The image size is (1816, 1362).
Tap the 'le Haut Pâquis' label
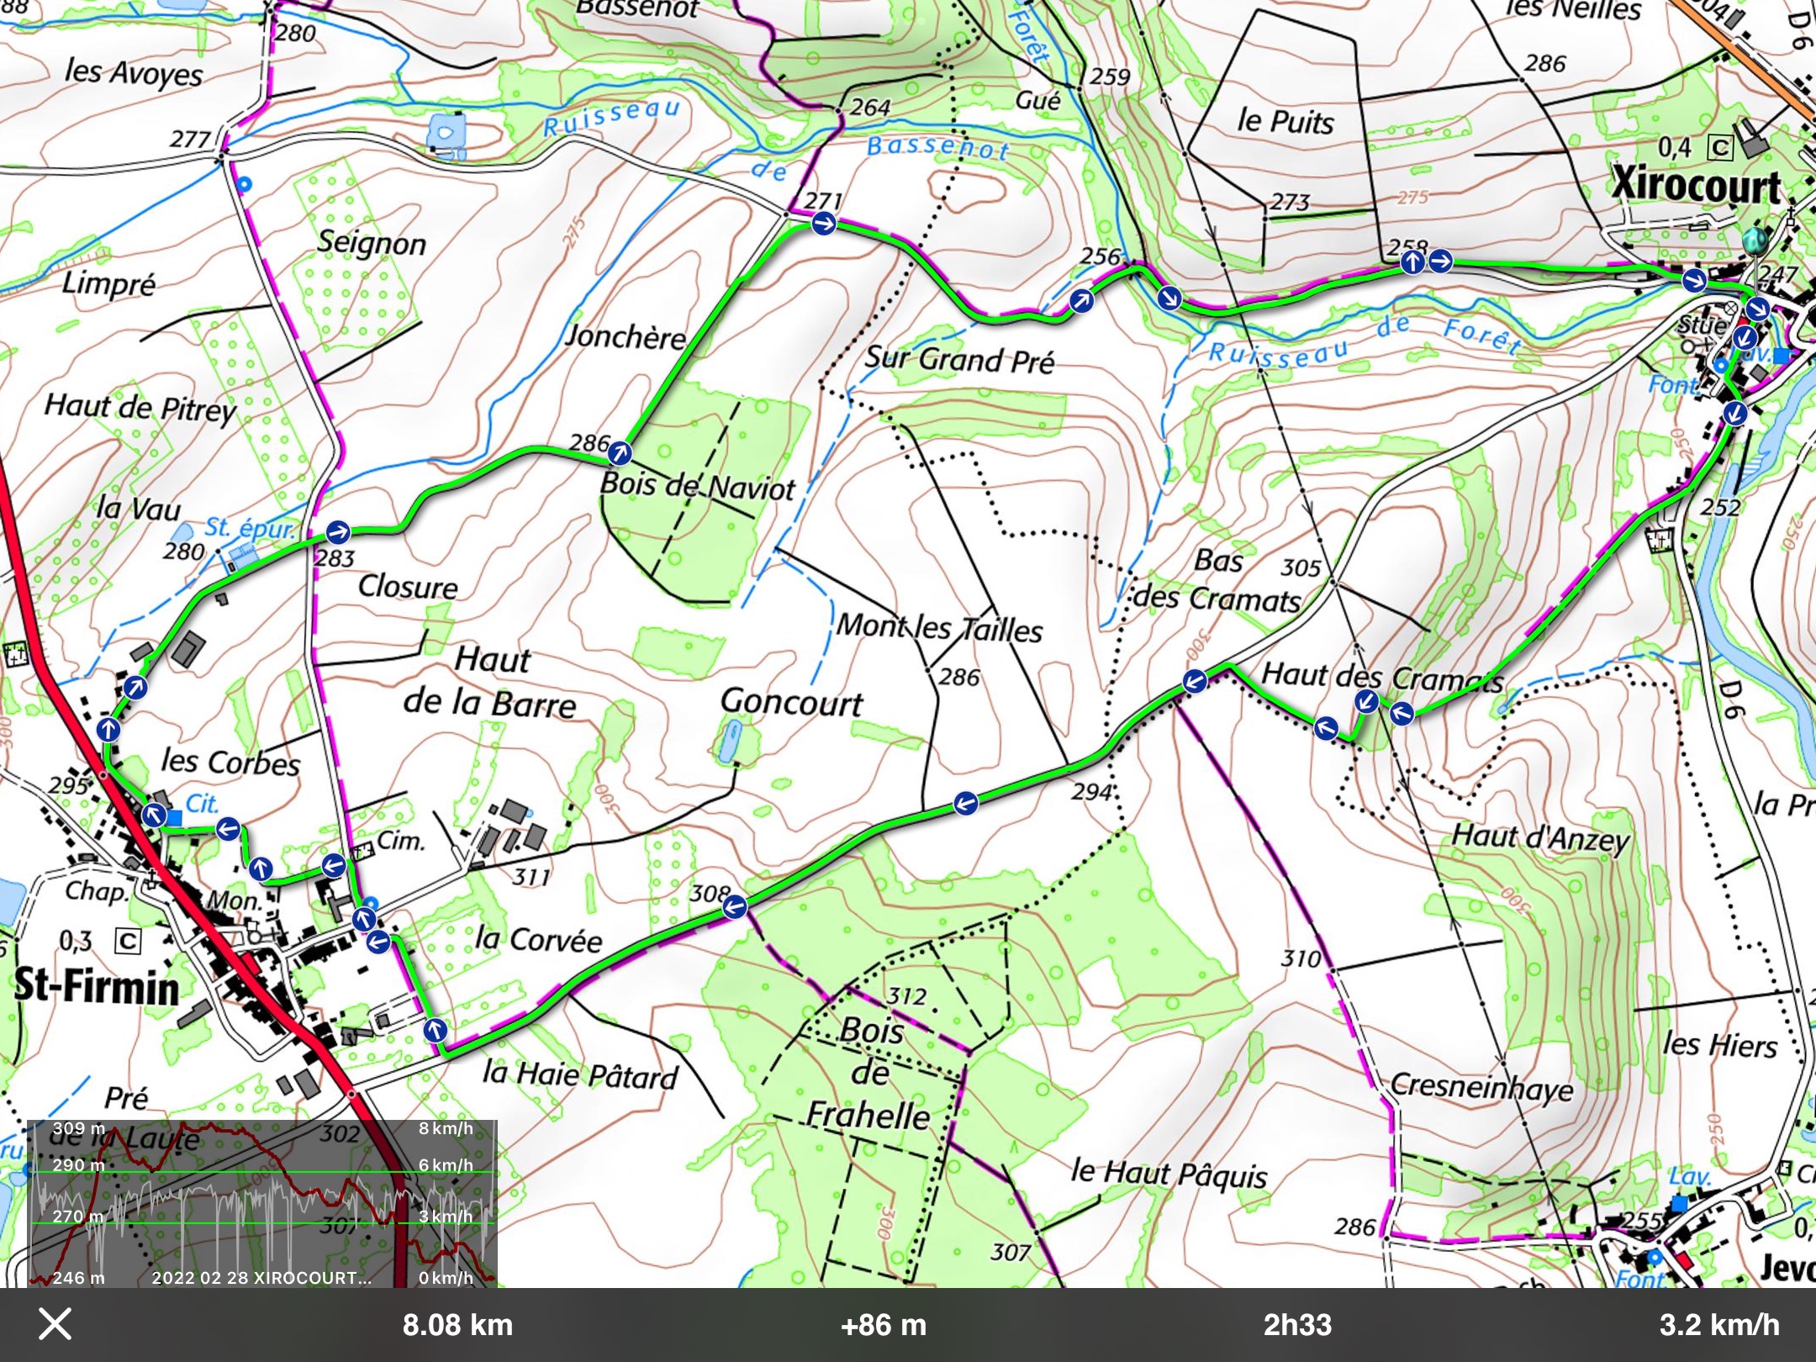click(x=1169, y=1172)
